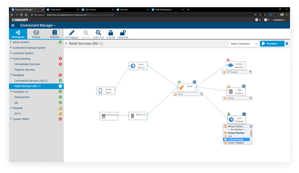This screenshot has height=173, width=299.
Task: Select the Web Browser node
Action: 109,116
